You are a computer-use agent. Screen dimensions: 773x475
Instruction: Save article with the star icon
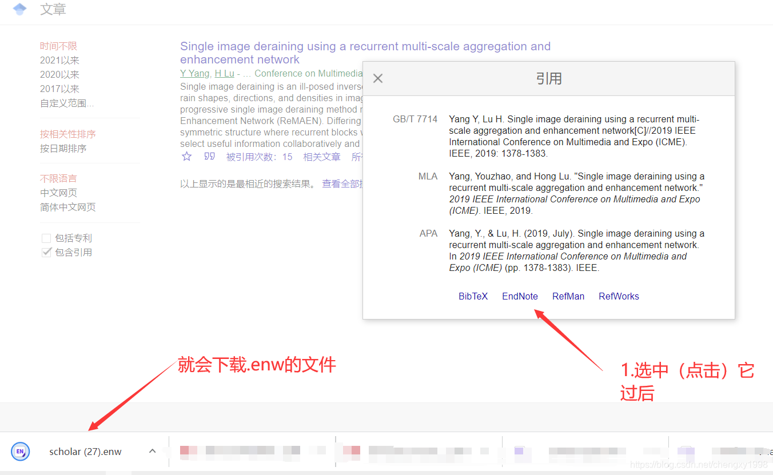pyautogui.click(x=186, y=157)
